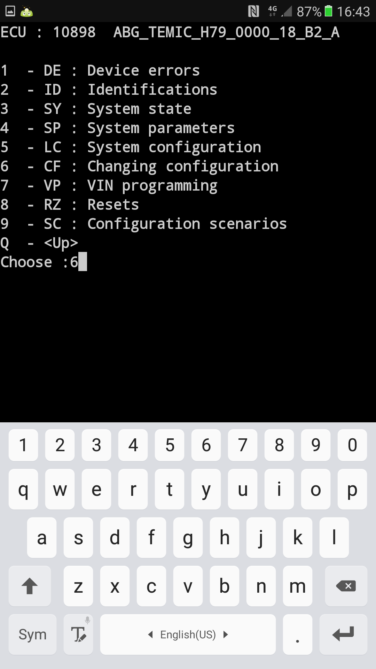The image size is (376, 669).
Task: Open the Android debug notification icon
Action: (x=27, y=11)
